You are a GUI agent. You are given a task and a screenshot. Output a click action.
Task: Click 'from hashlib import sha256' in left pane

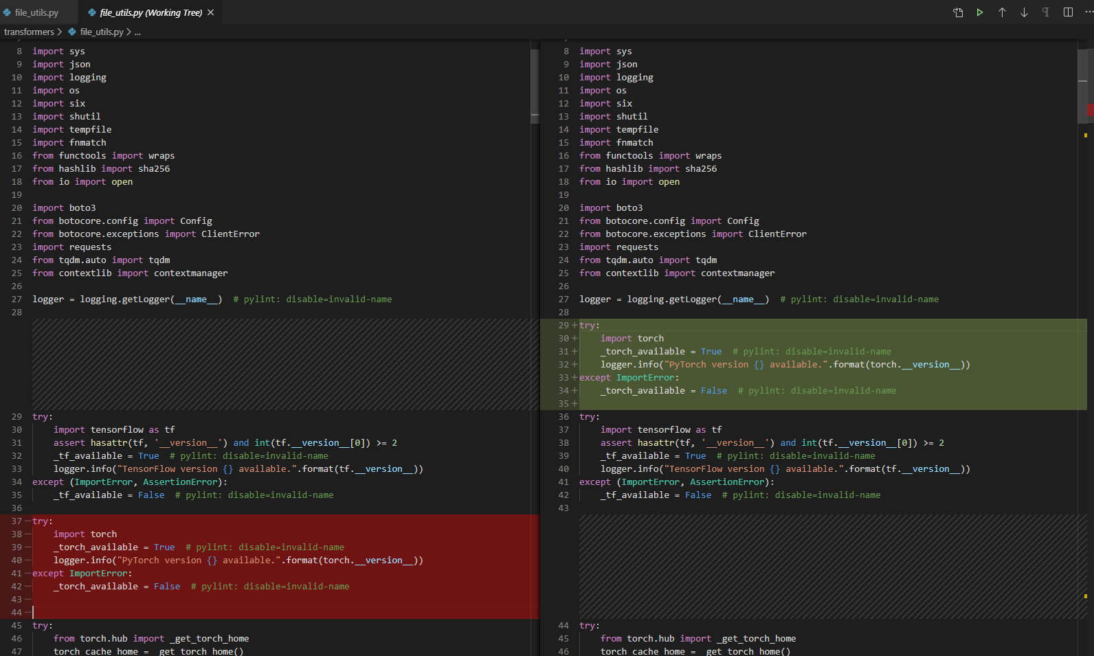pos(101,169)
